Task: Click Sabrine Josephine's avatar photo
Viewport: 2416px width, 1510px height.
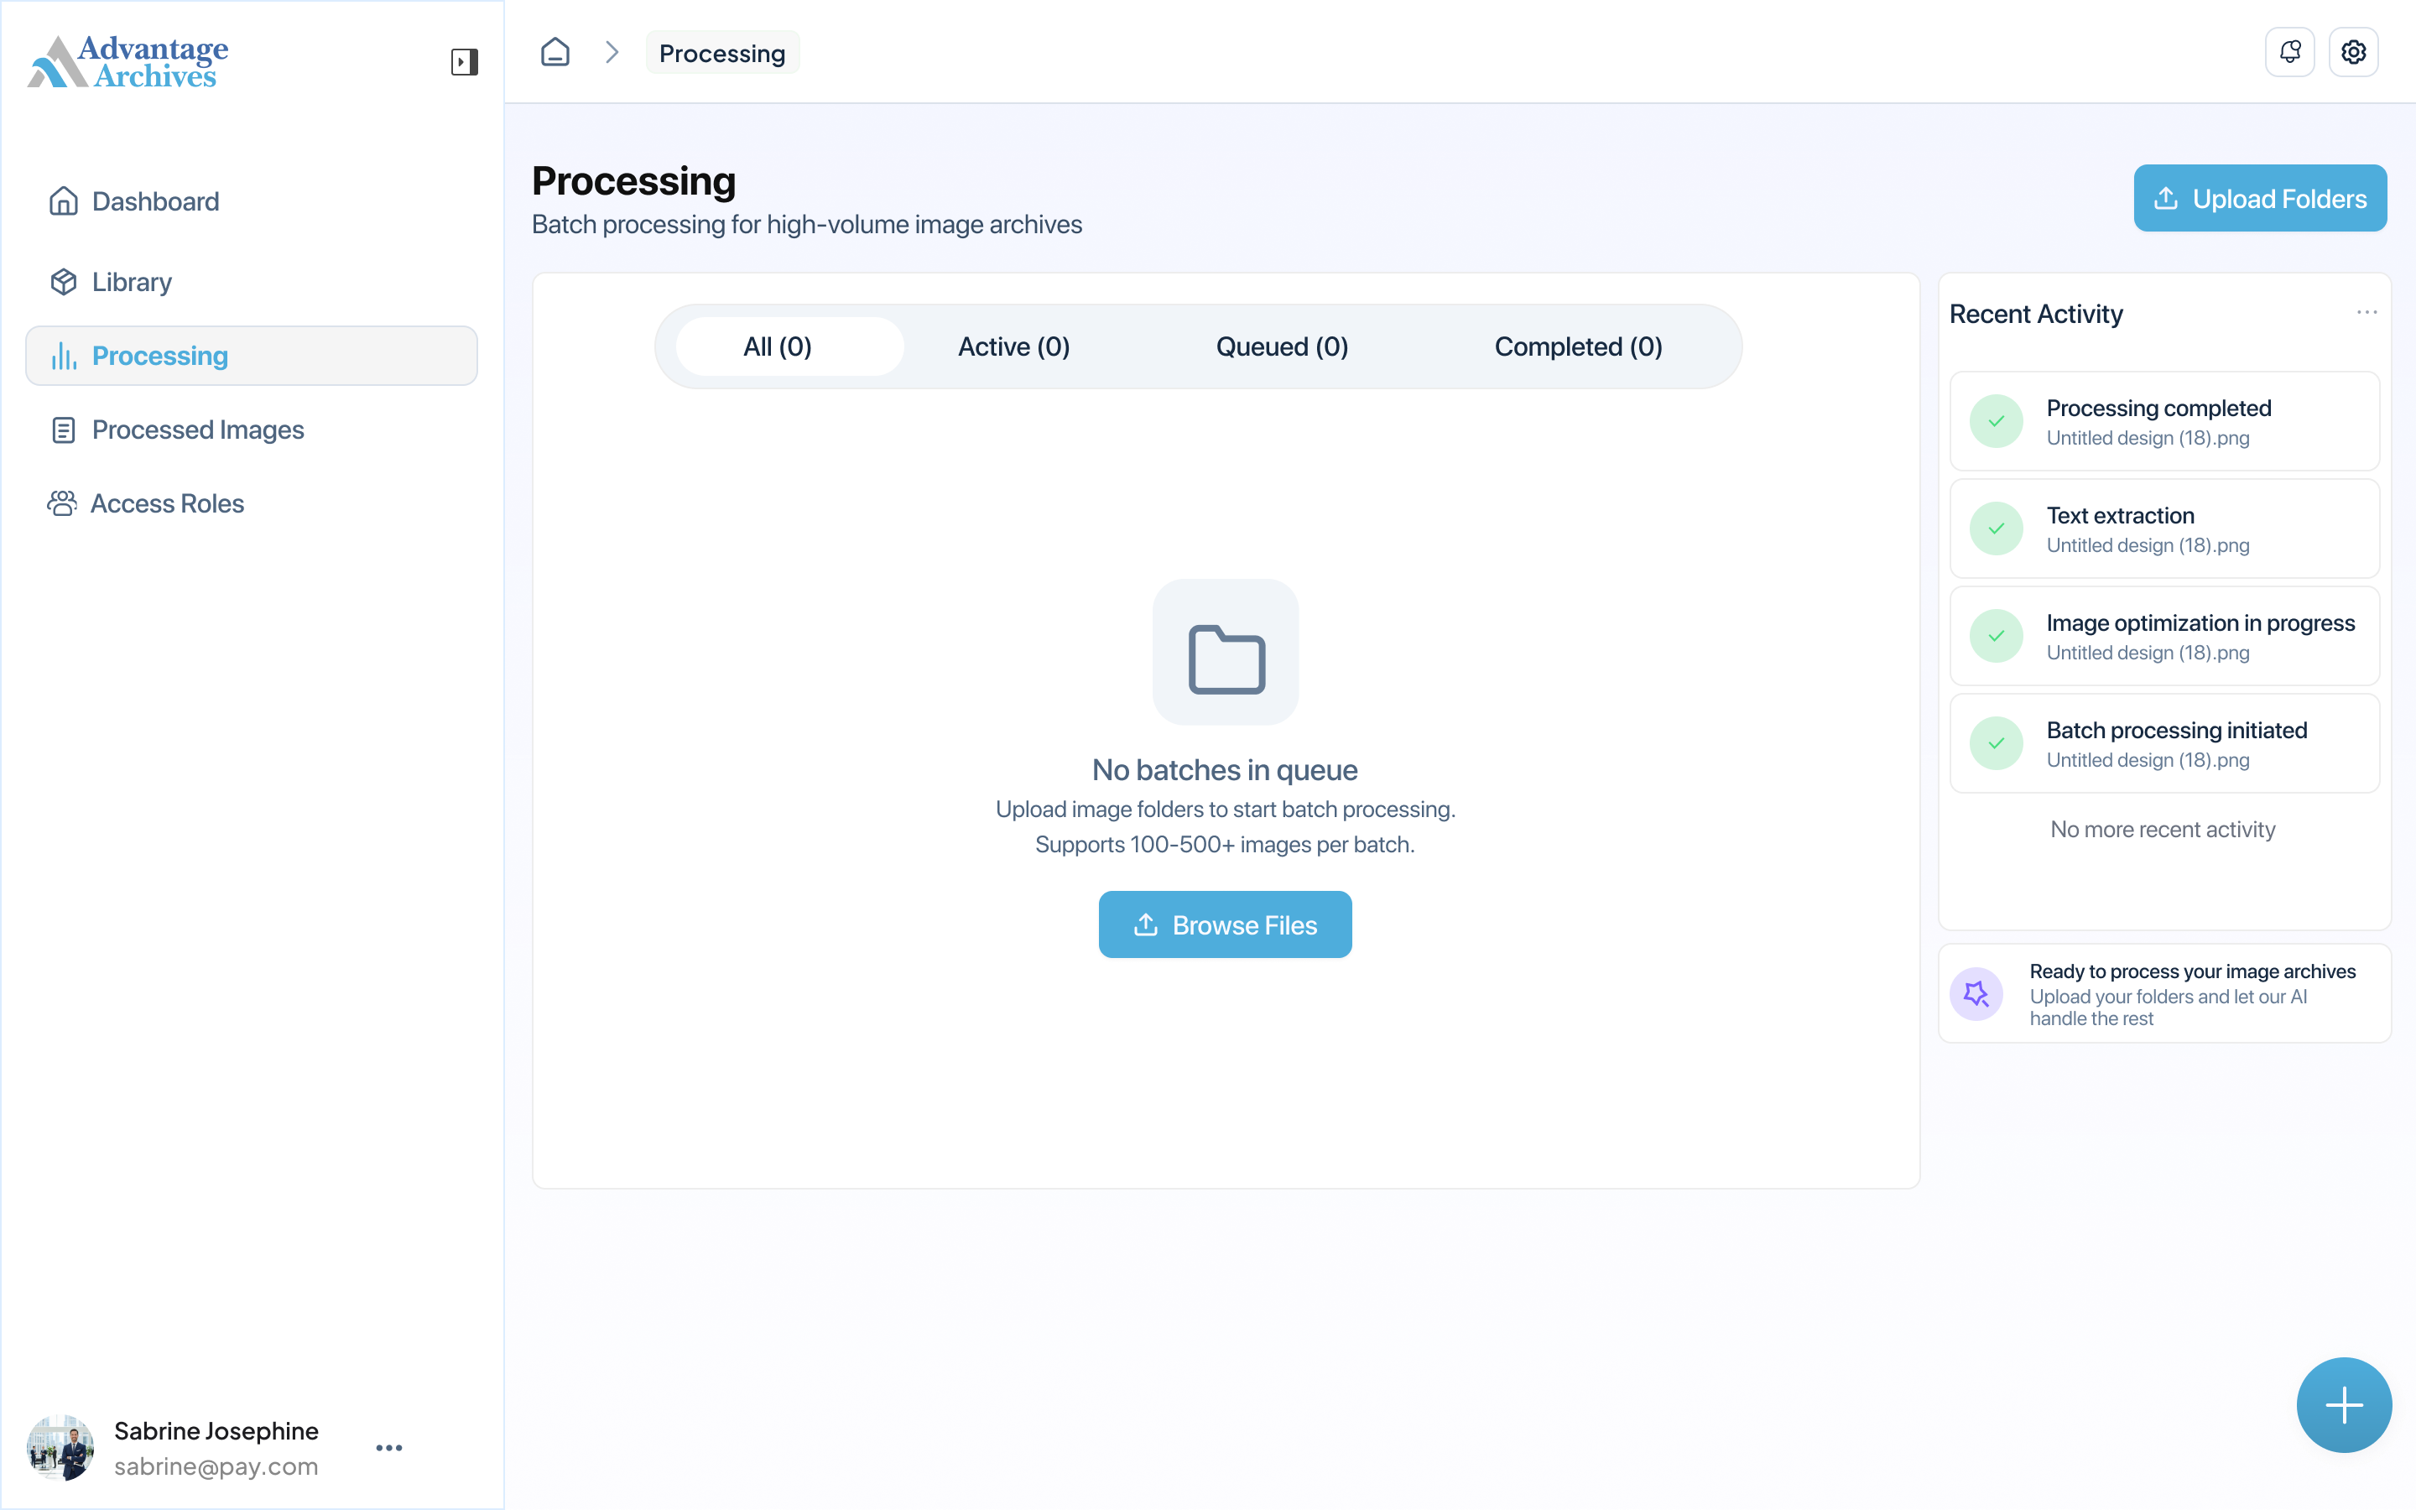Action: point(61,1447)
